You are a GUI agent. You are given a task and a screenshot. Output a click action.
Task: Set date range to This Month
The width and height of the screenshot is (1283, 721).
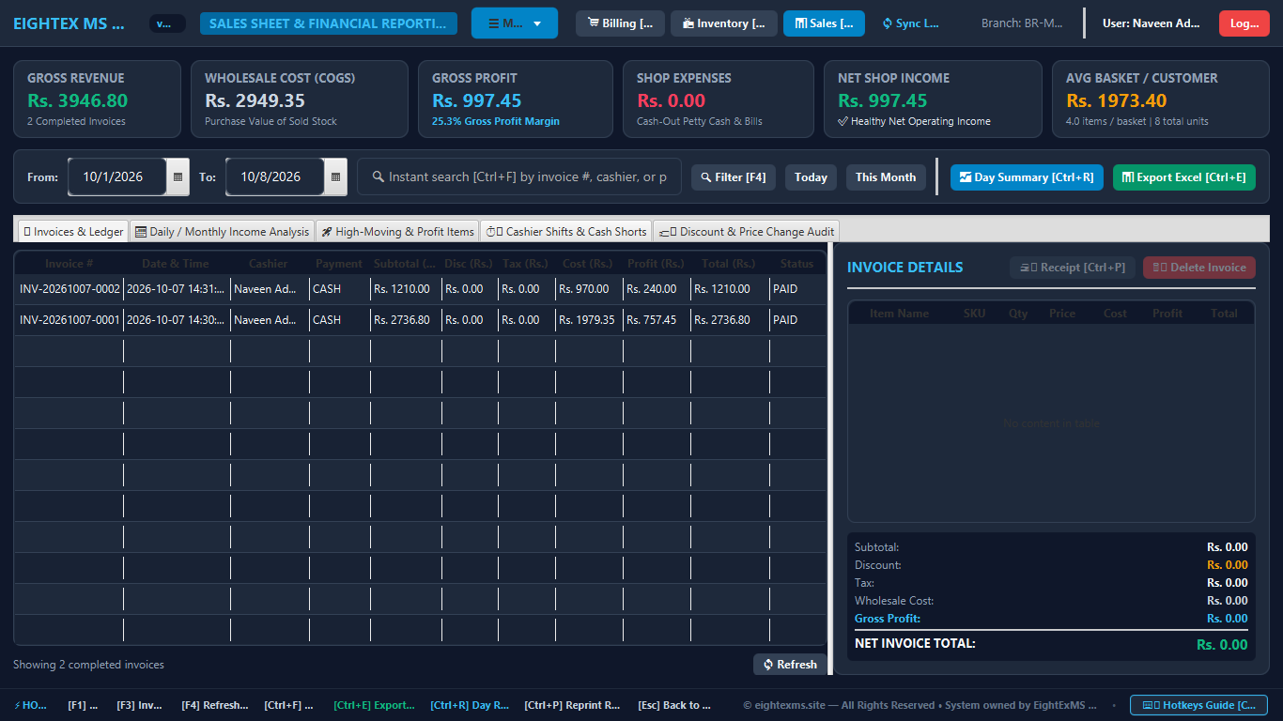tap(886, 177)
